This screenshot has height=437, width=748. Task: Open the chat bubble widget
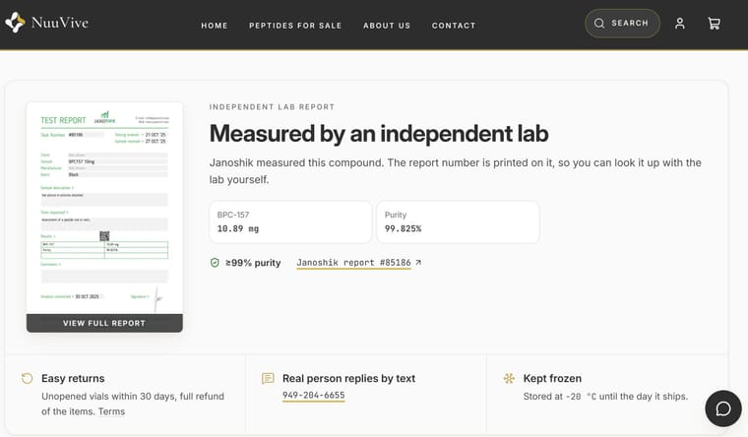tap(723, 408)
